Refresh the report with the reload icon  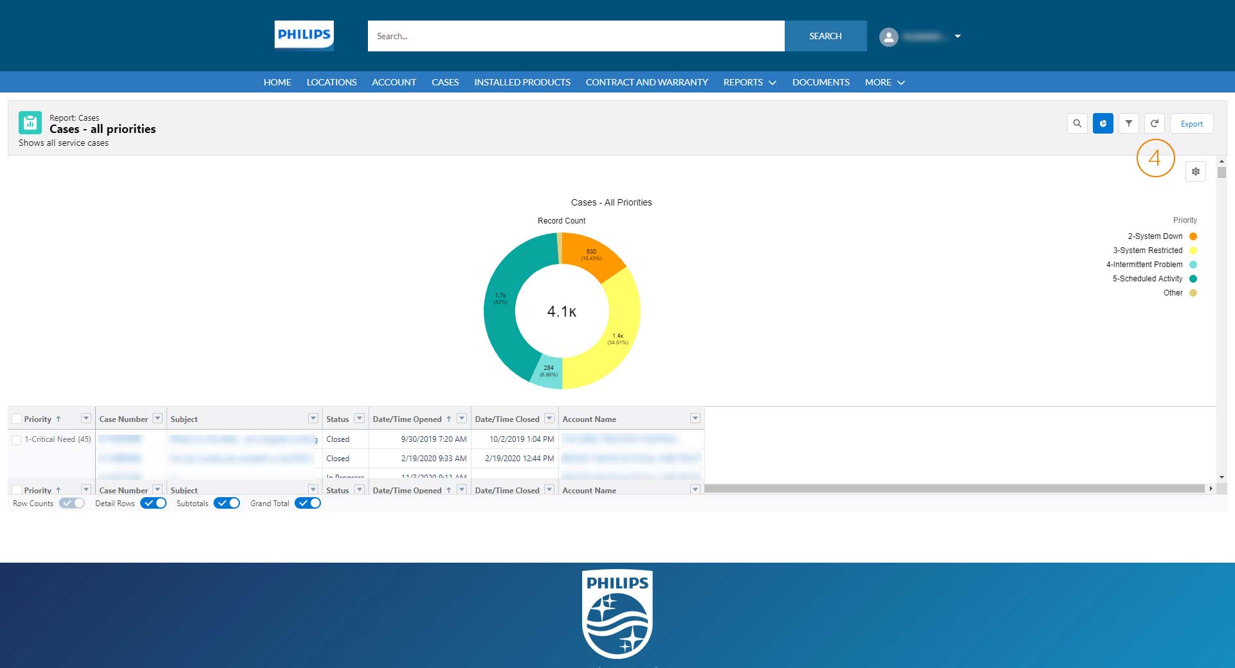click(x=1154, y=123)
